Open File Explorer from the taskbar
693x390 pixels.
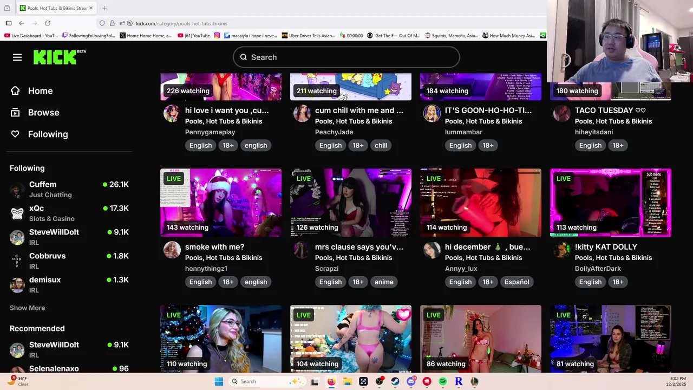[x=347, y=381]
